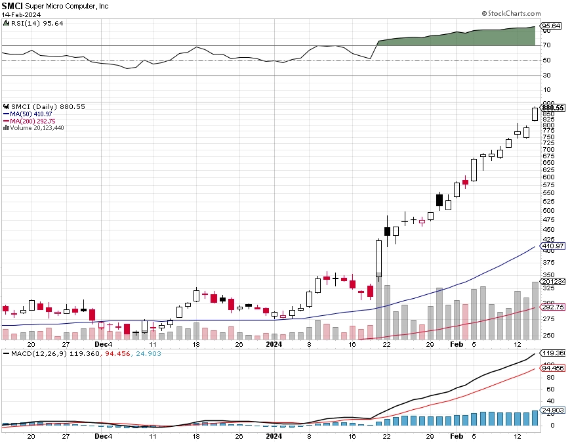The height and width of the screenshot is (442, 570).
Task: Click the 'Volume 20,123,440' legend text
Action: click(x=37, y=128)
